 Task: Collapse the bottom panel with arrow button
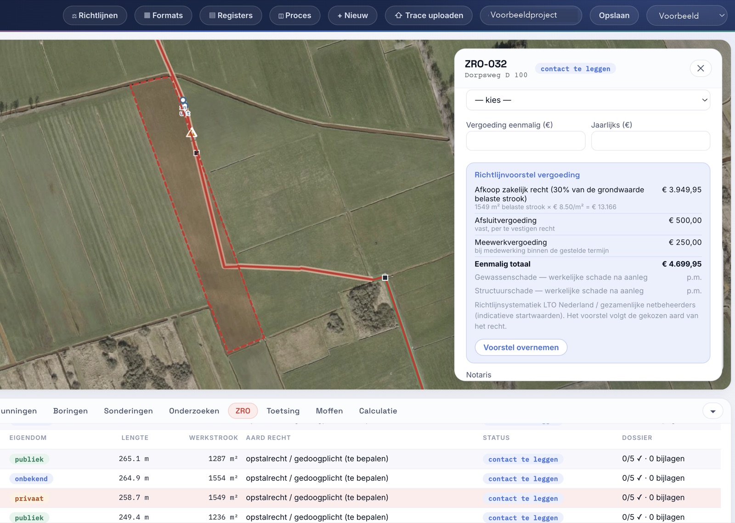[713, 411]
